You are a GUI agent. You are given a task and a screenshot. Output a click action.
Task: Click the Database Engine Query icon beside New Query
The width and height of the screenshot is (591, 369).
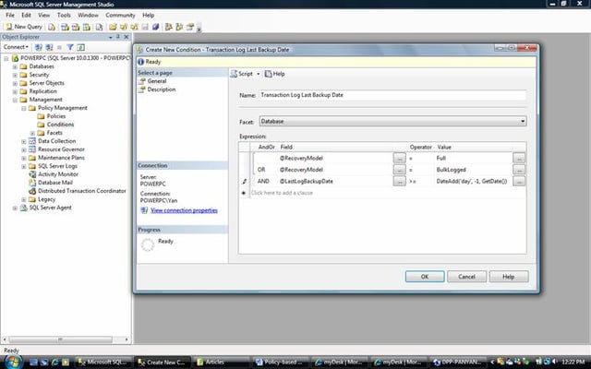(x=52, y=27)
